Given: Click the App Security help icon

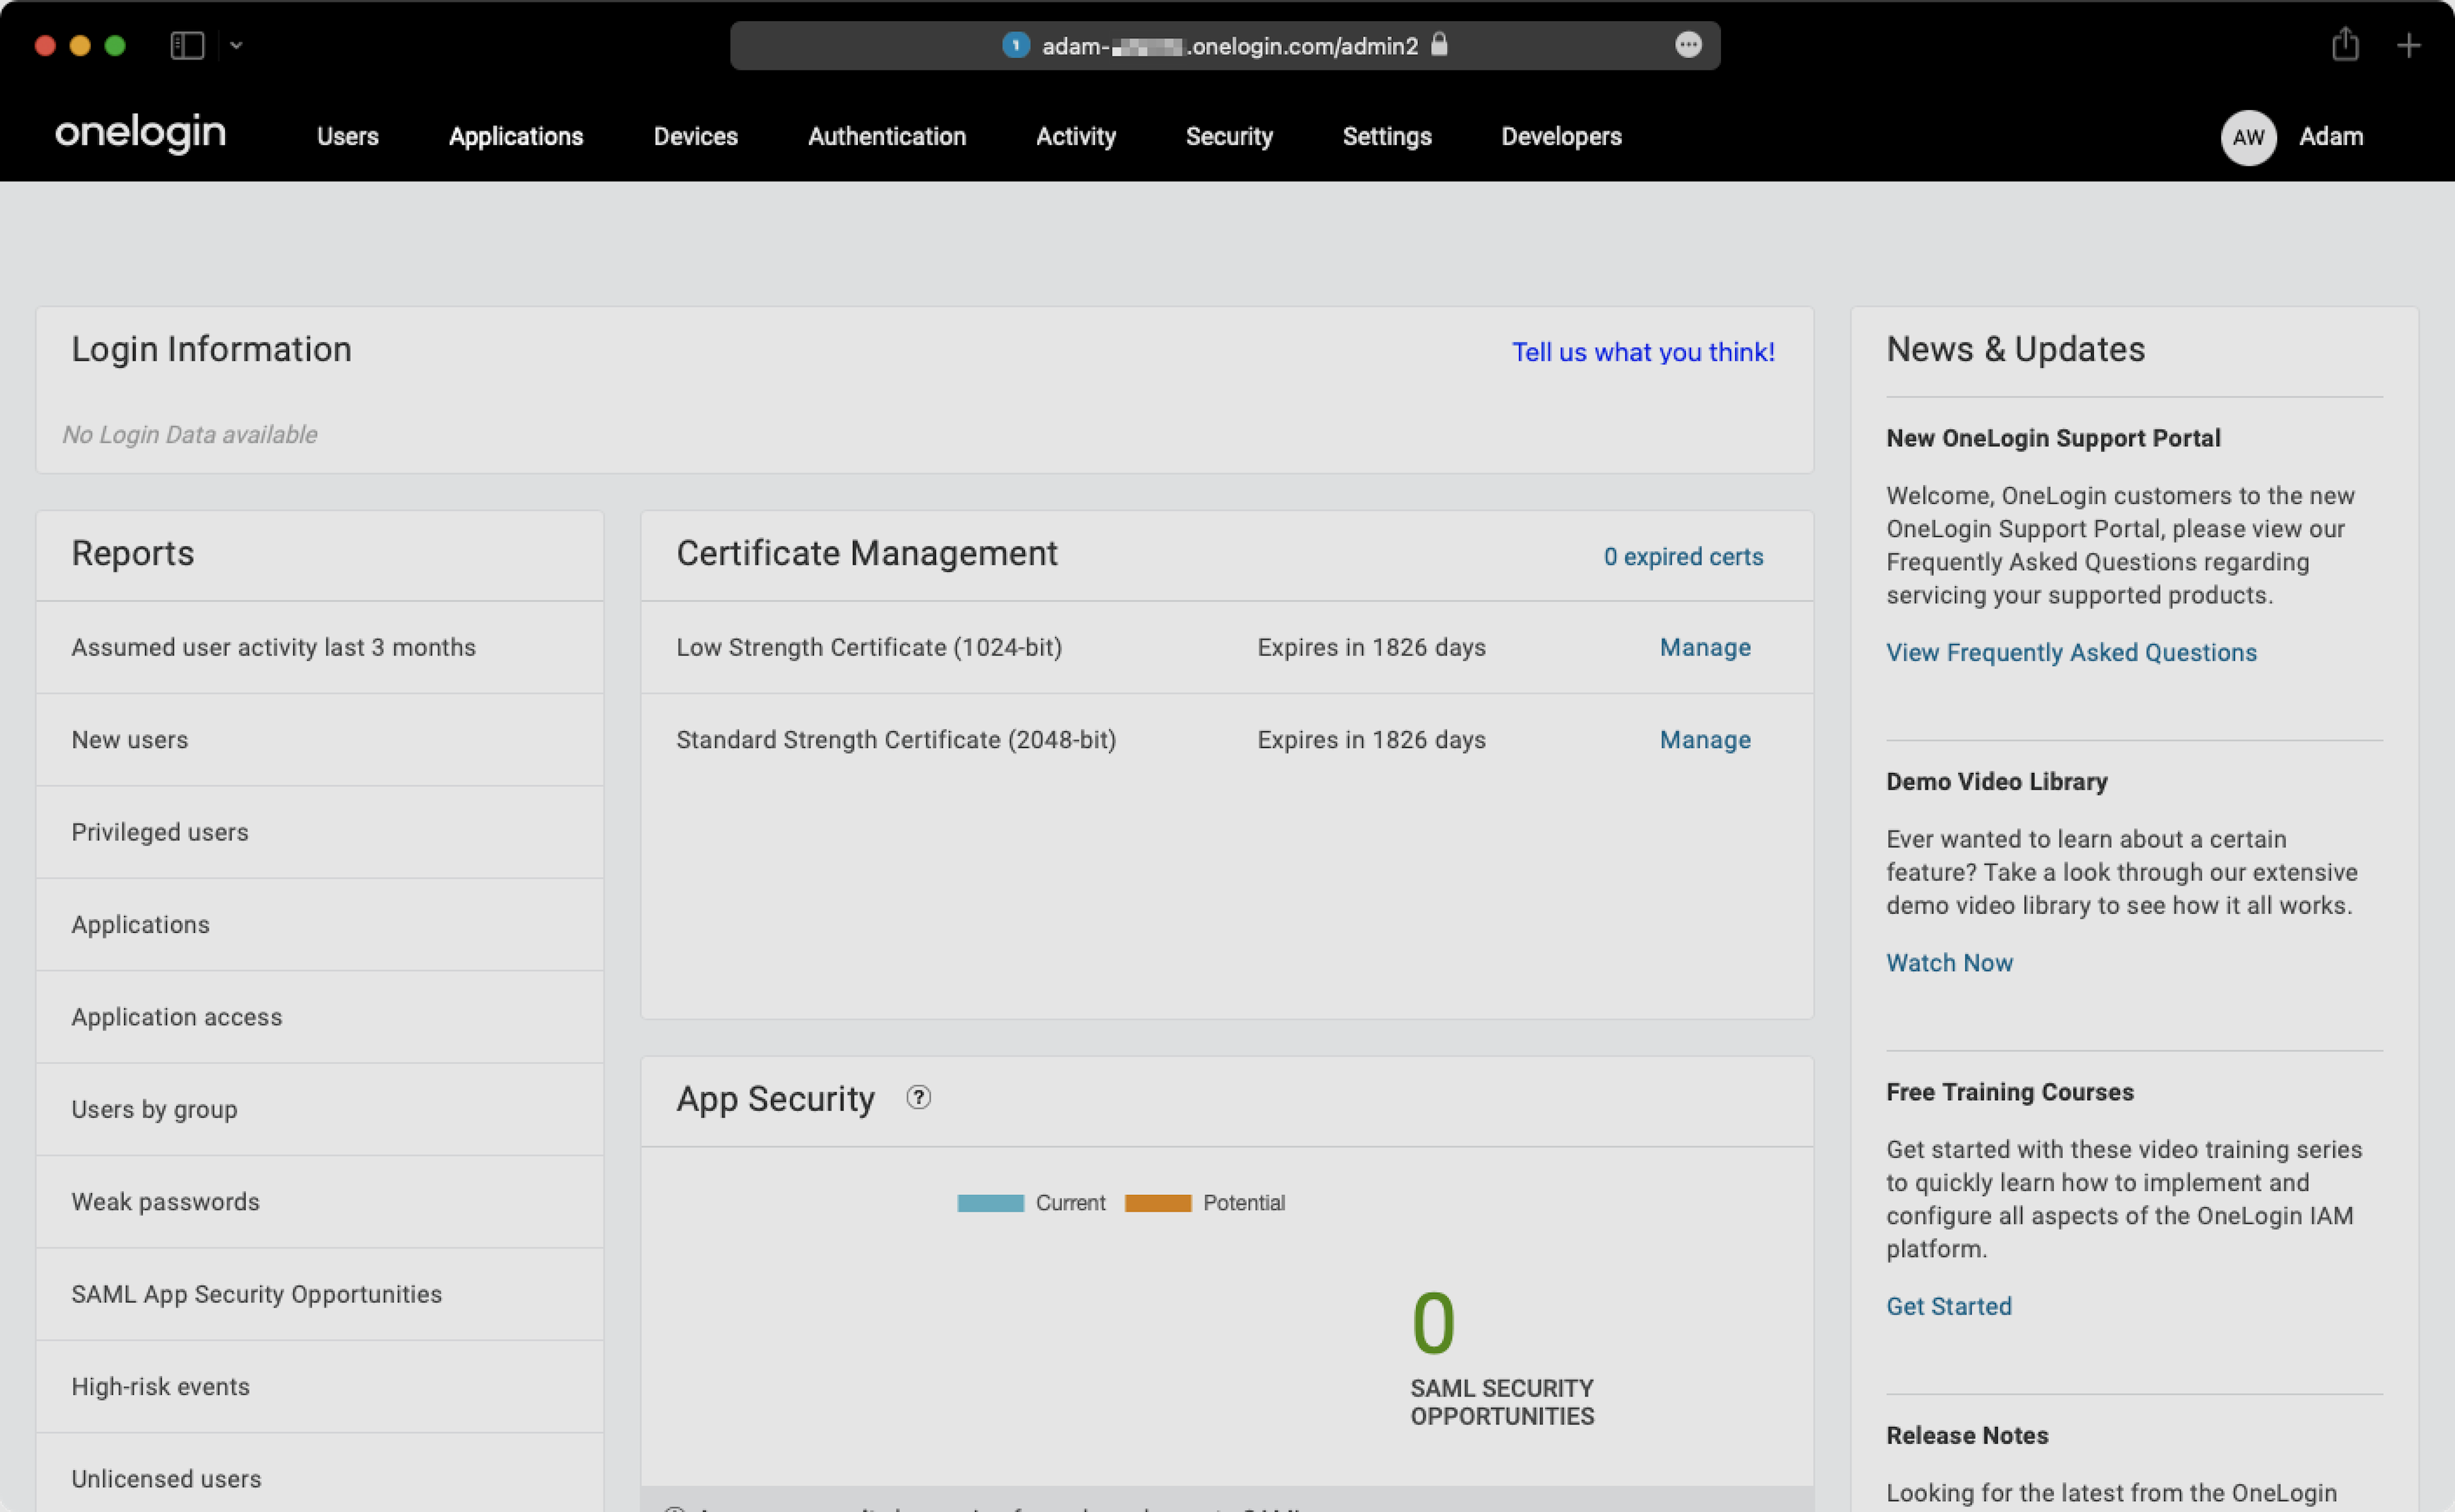Looking at the screenshot, I should (918, 1097).
